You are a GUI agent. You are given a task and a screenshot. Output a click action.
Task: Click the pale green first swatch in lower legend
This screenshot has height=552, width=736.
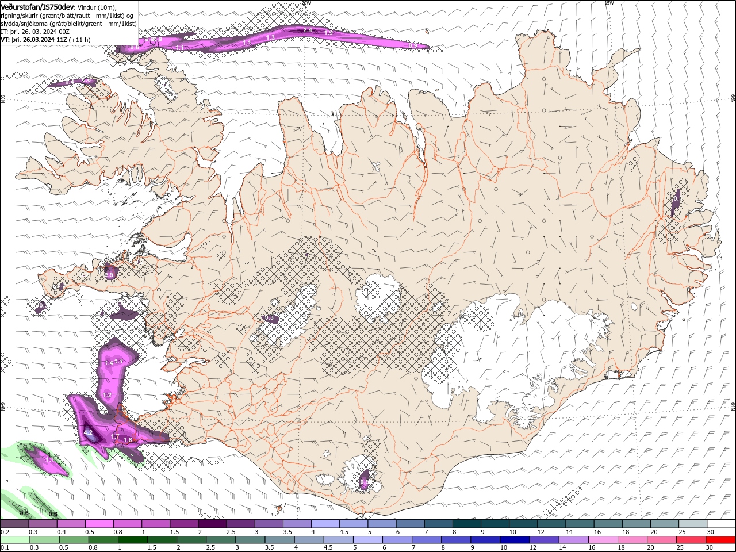pos(15,540)
